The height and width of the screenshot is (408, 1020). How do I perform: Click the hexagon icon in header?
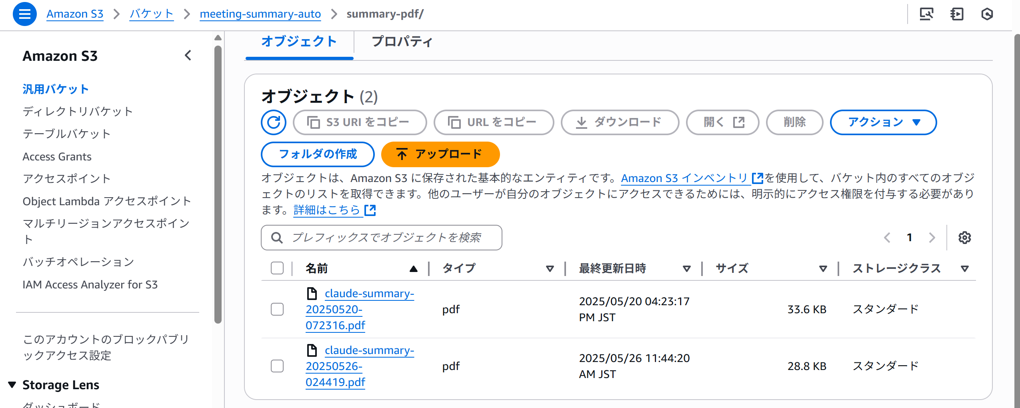[987, 14]
